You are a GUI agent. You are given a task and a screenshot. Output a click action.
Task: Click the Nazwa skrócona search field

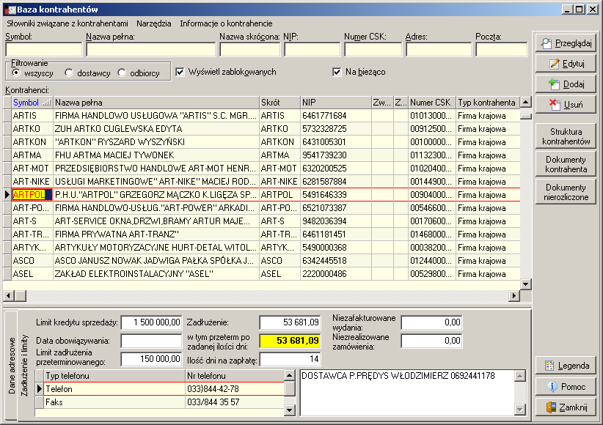click(x=250, y=50)
